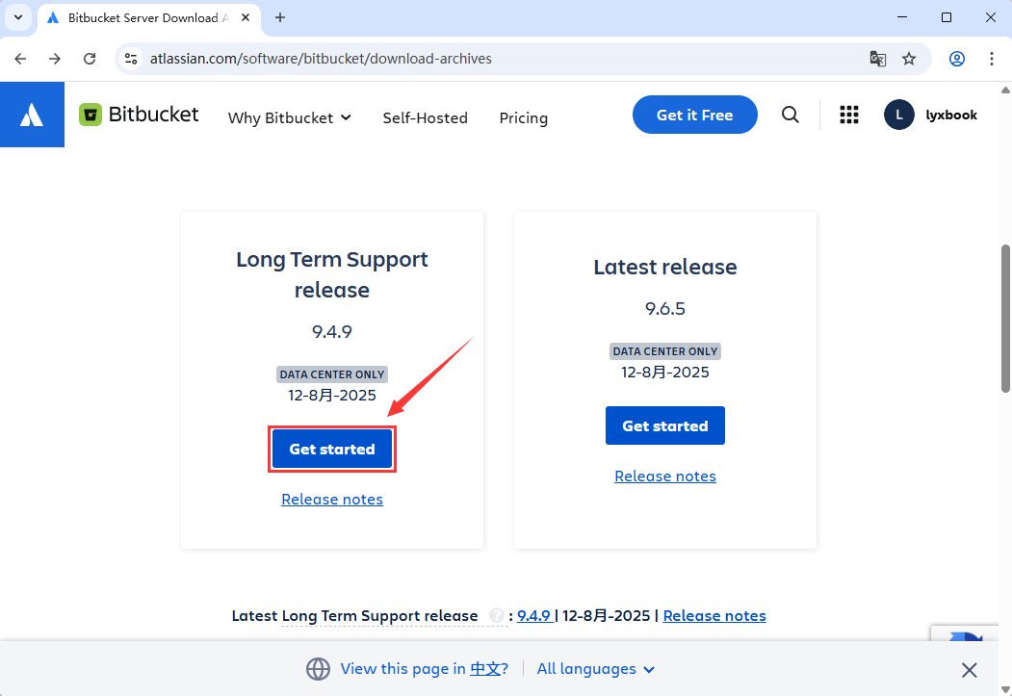Image resolution: width=1012 pixels, height=696 pixels.
Task: Click the Latest Long Term Support release text
Action: click(354, 616)
